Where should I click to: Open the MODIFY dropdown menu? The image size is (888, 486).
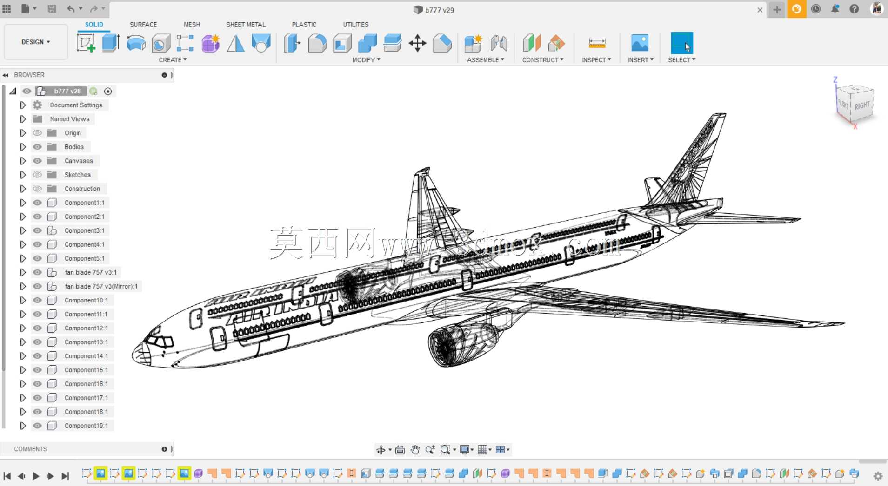tap(366, 60)
